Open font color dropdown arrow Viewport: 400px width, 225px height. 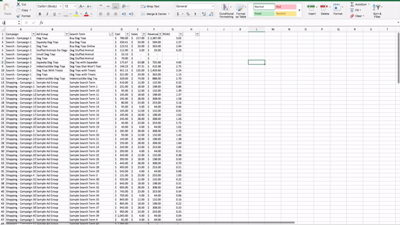pyautogui.click(x=91, y=14)
